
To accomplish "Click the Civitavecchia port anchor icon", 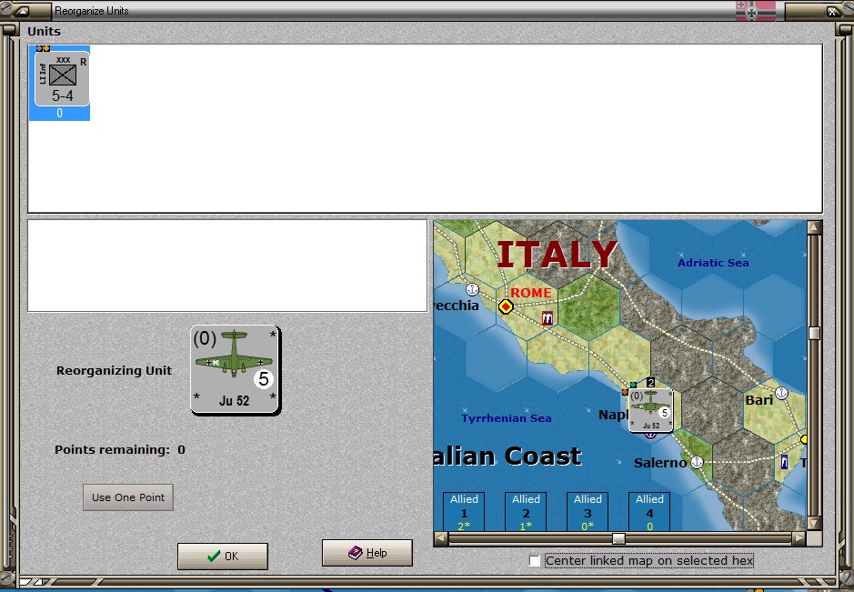I will click(472, 289).
